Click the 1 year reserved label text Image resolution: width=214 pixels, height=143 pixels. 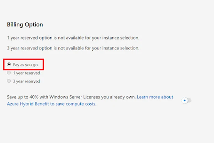pos(27,73)
